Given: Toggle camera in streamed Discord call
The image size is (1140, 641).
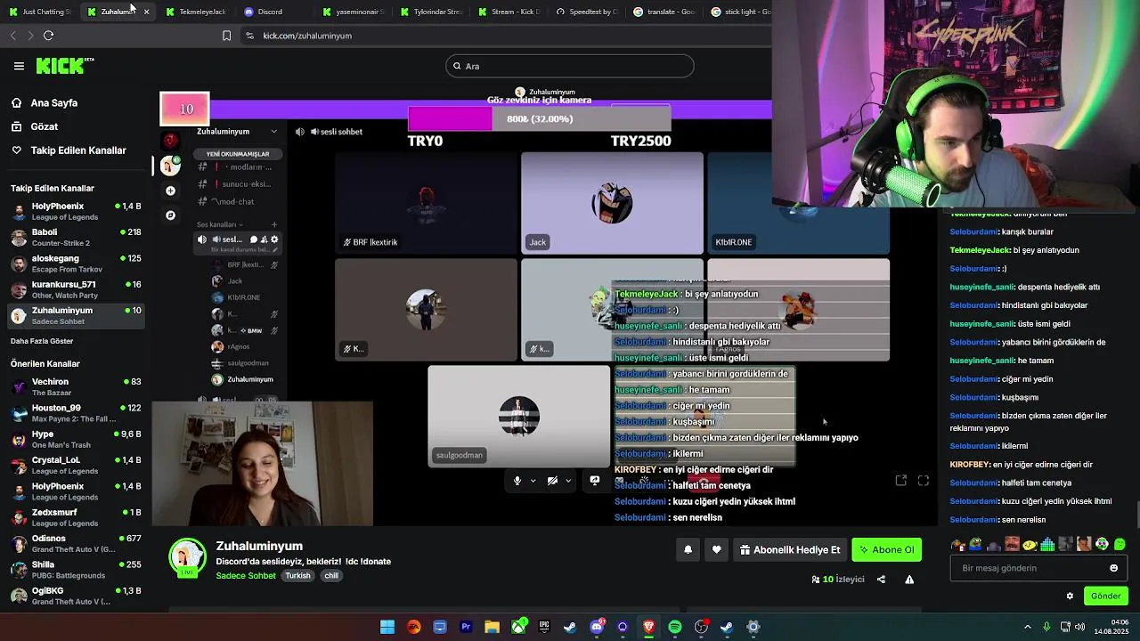Looking at the screenshot, I should (552, 481).
